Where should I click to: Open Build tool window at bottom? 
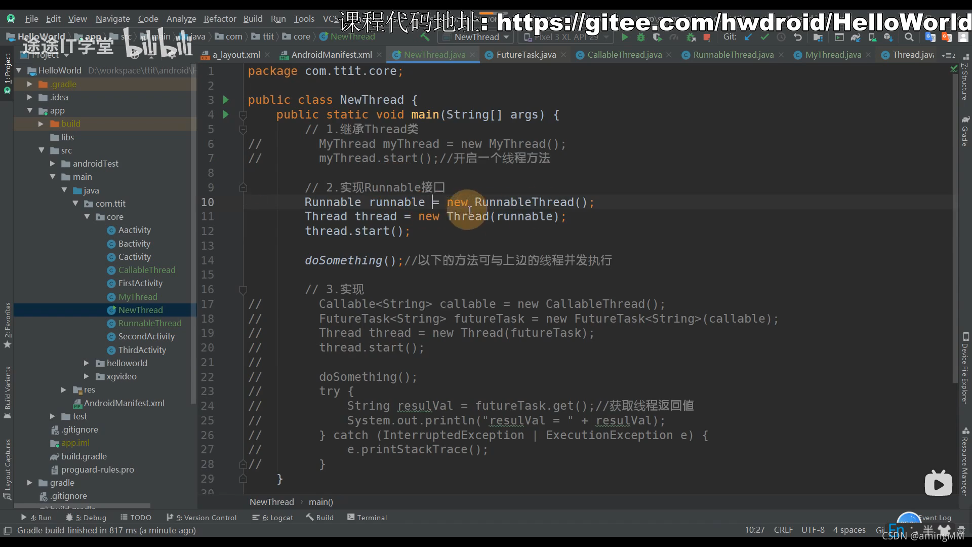[x=320, y=518]
